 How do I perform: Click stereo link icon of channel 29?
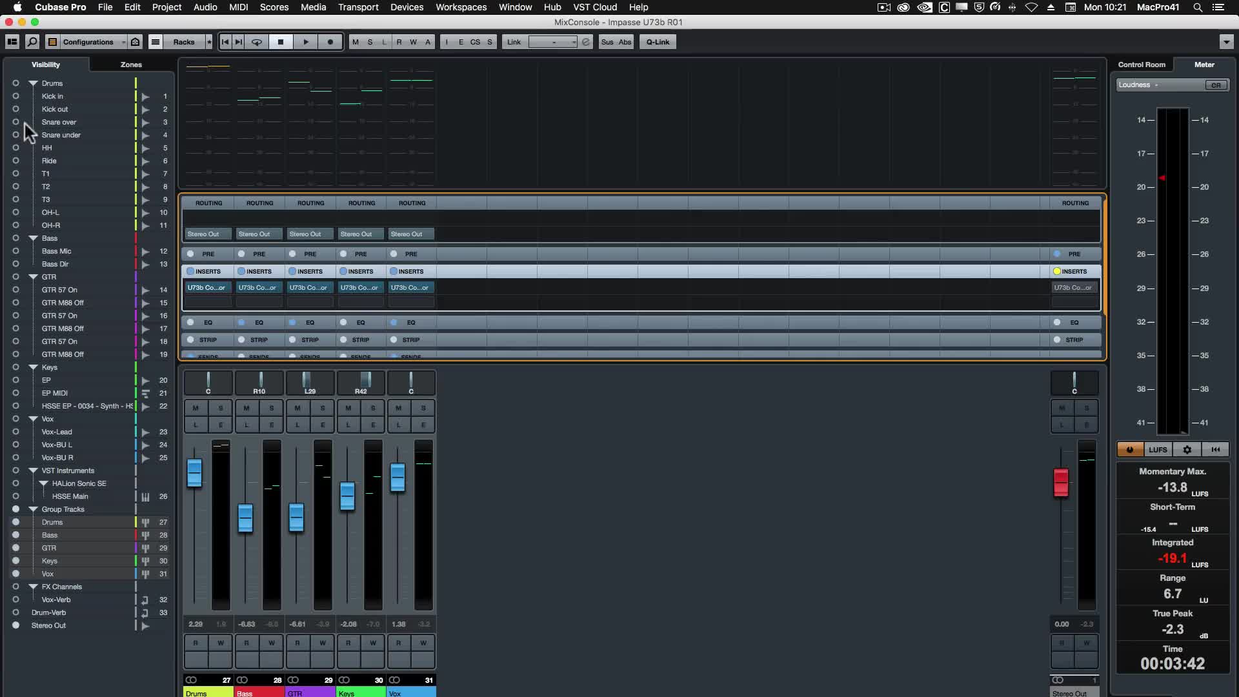(x=293, y=680)
